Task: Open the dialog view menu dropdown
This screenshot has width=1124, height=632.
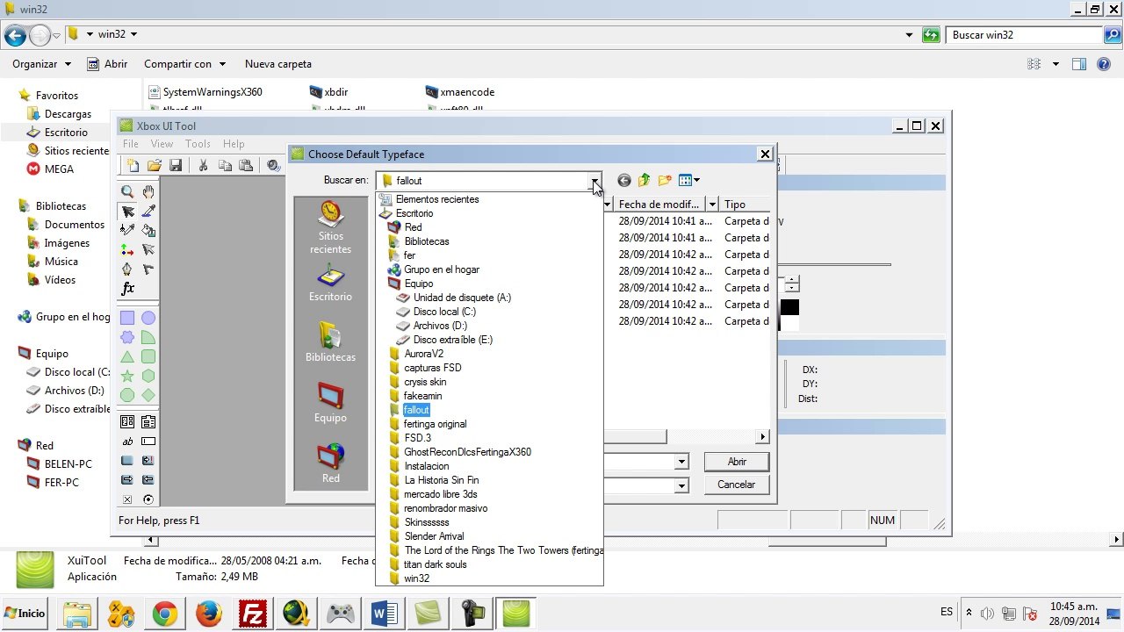Action: (688, 181)
